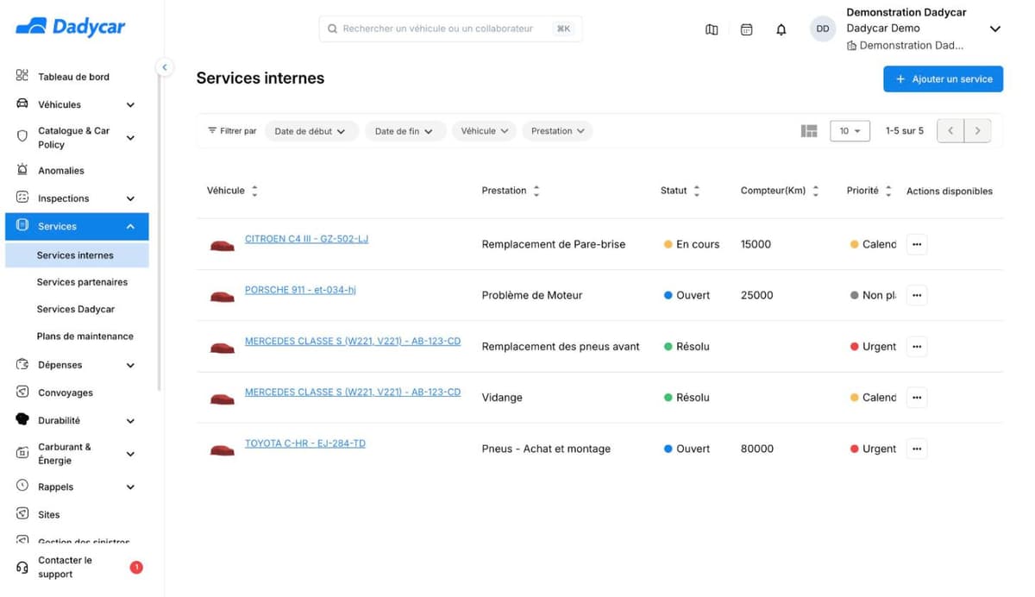Image resolution: width=1035 pixels, height=597 pixels.
Task: Click the En cours status cell
Action: click(692, 244)
